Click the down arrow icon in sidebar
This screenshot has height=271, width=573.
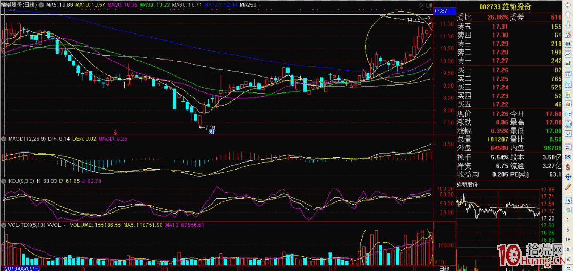568,24
